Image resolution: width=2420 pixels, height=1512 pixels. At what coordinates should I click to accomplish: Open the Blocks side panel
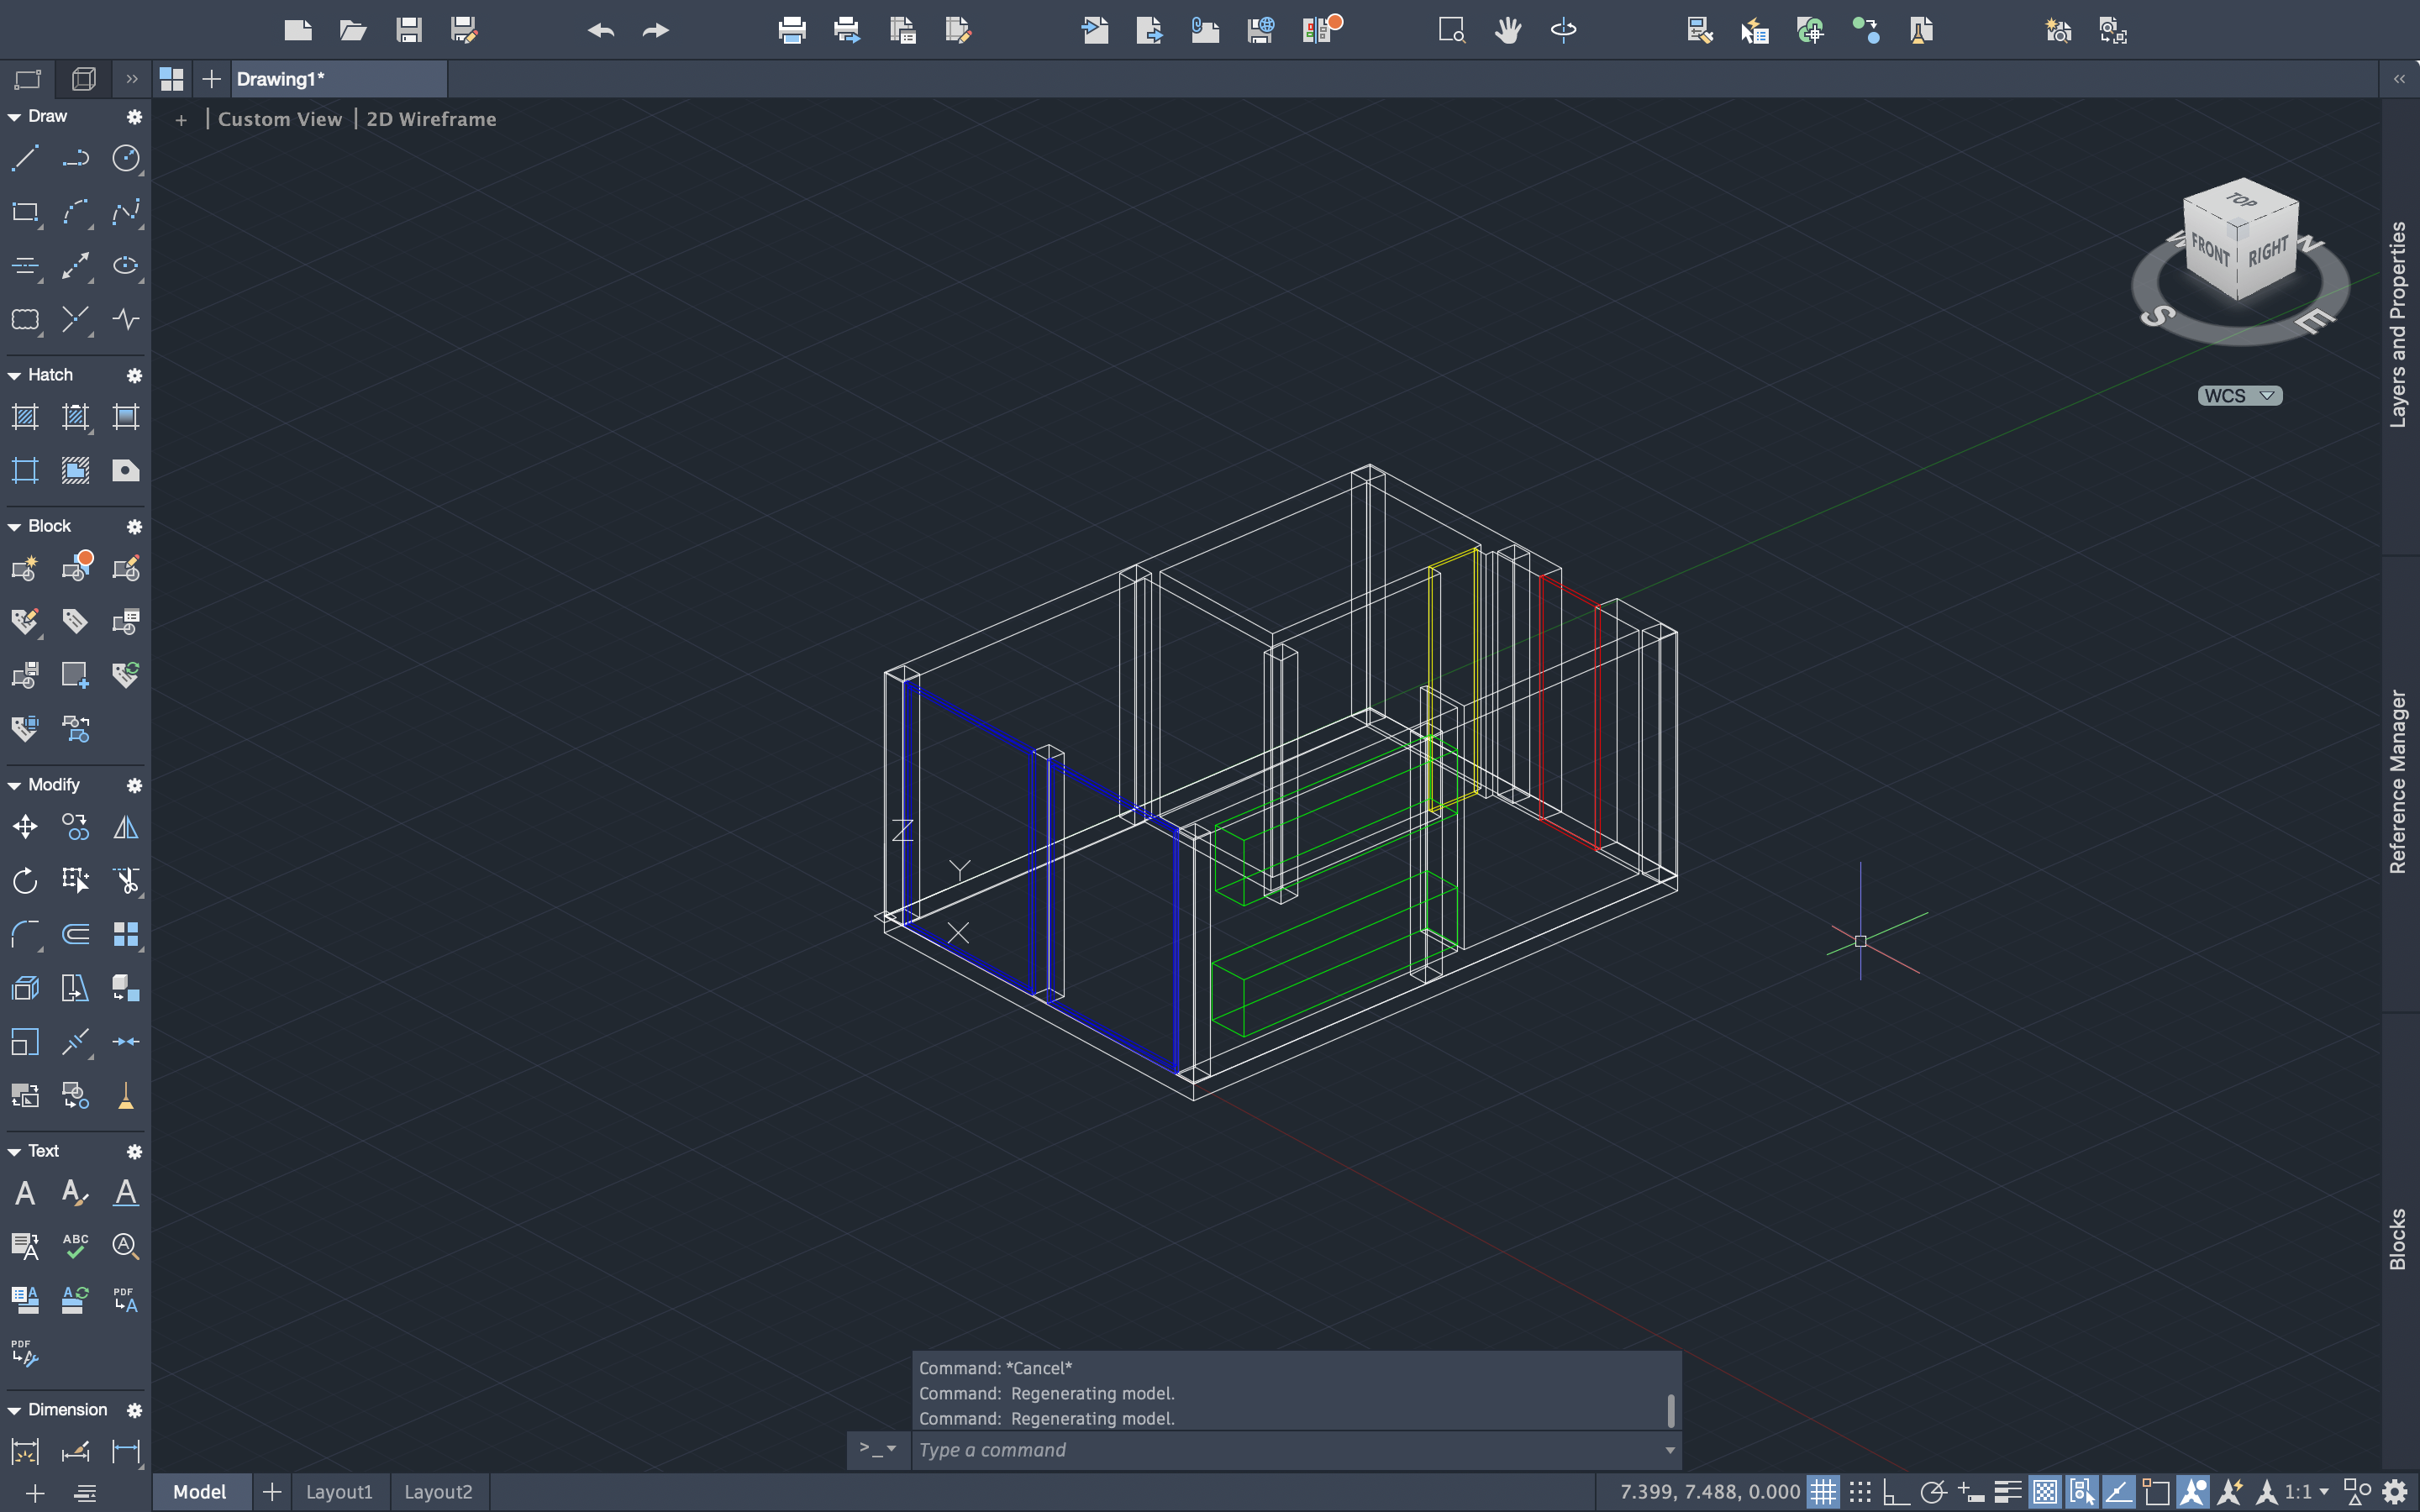2398,1240
